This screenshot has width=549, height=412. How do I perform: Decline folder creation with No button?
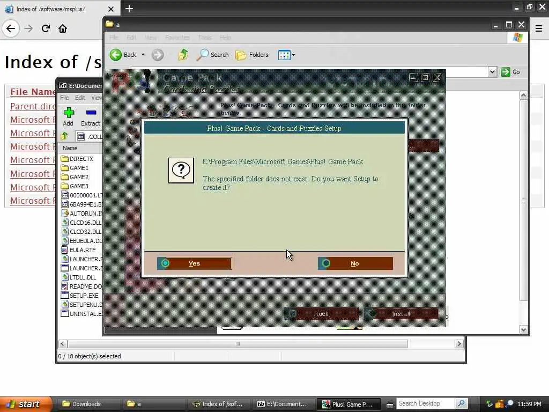(x=355, y=263)
